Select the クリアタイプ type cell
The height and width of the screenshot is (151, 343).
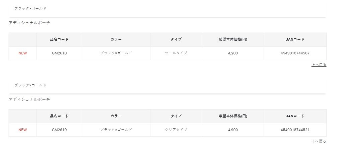[176, 130]
